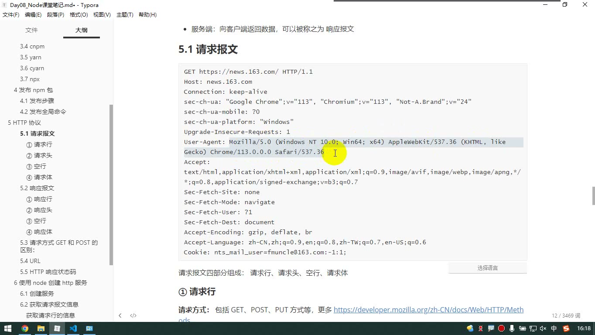The height and width of the screenshot is (335, 595).
Task: Jump to outline item ② 请求头
Action: 39,155
